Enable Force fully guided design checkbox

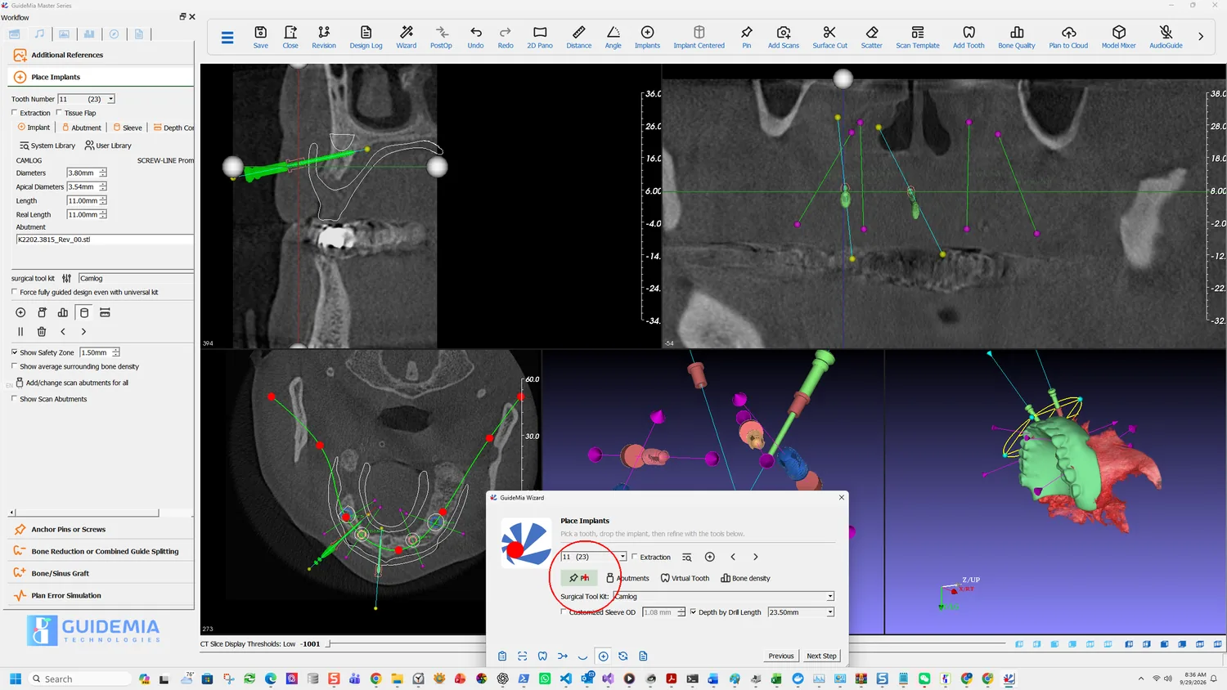(x=15, y=292)
